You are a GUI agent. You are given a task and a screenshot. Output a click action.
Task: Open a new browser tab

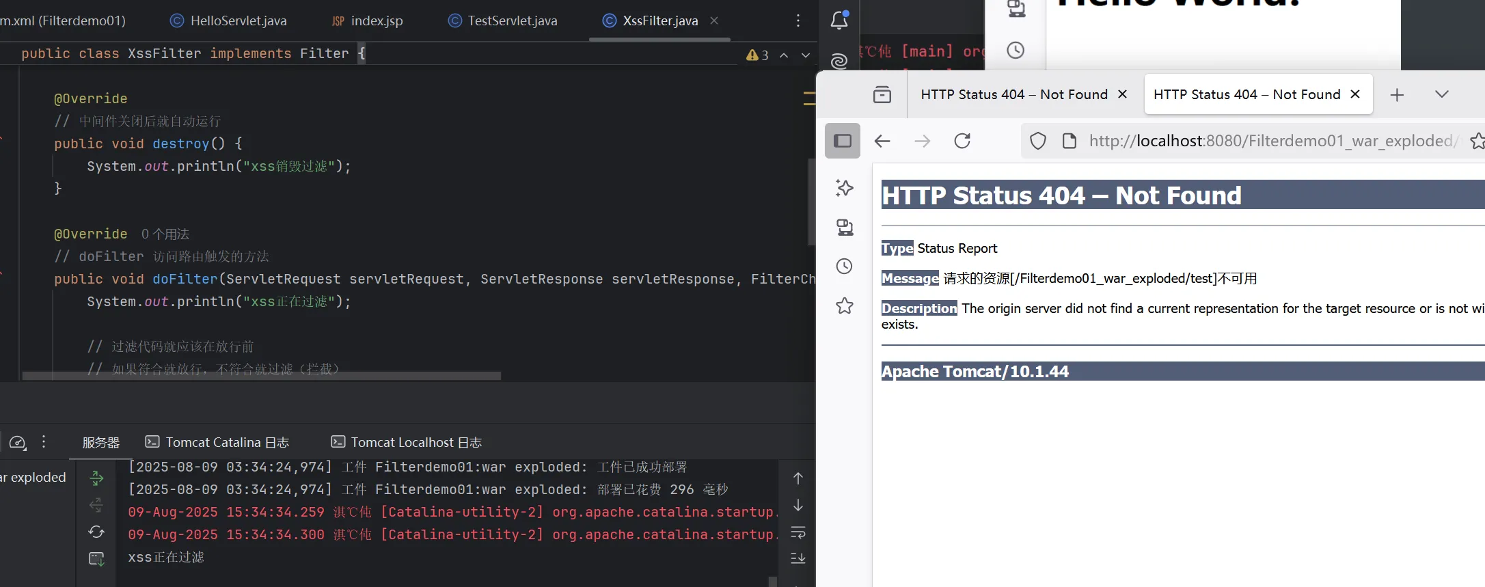(x=1397, y=94)
